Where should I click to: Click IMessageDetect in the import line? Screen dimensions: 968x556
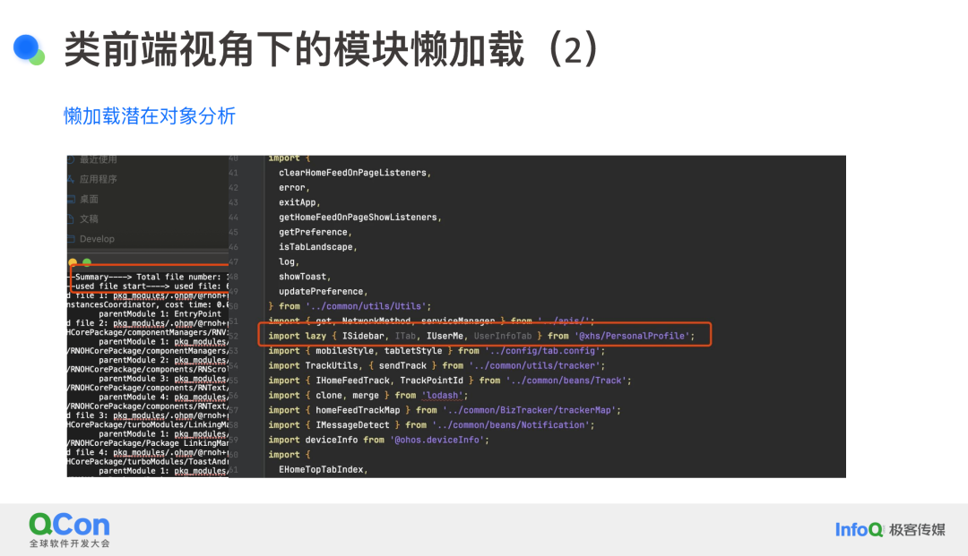(352, 424)
